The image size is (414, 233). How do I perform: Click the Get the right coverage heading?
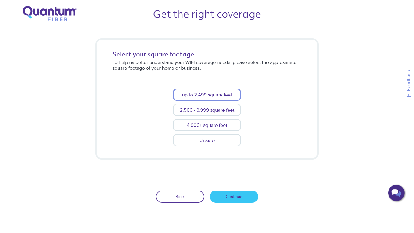pyautogui.click(x=207, y=14)
